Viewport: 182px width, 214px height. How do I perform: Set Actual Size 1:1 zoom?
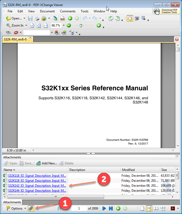(x=32, y=25)
